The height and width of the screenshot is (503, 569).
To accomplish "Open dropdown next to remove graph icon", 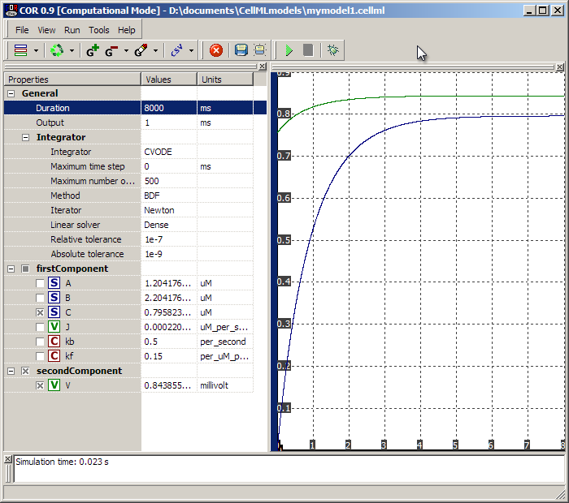I will 126,50.
